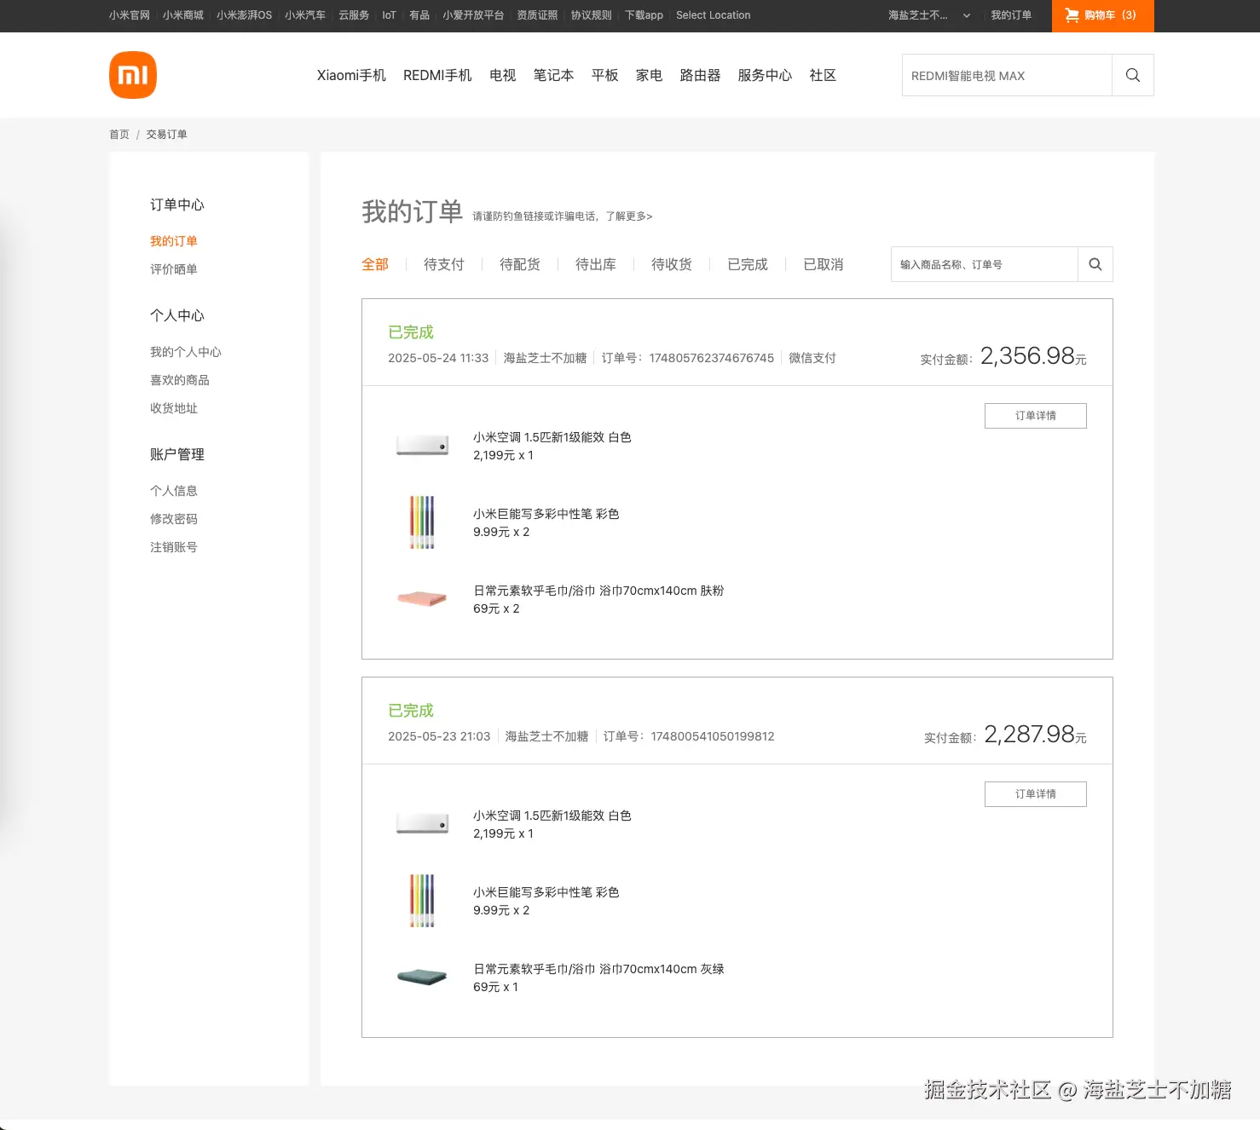
Task: Switch to the 已完成 tab
Action: tap(748, 264)
